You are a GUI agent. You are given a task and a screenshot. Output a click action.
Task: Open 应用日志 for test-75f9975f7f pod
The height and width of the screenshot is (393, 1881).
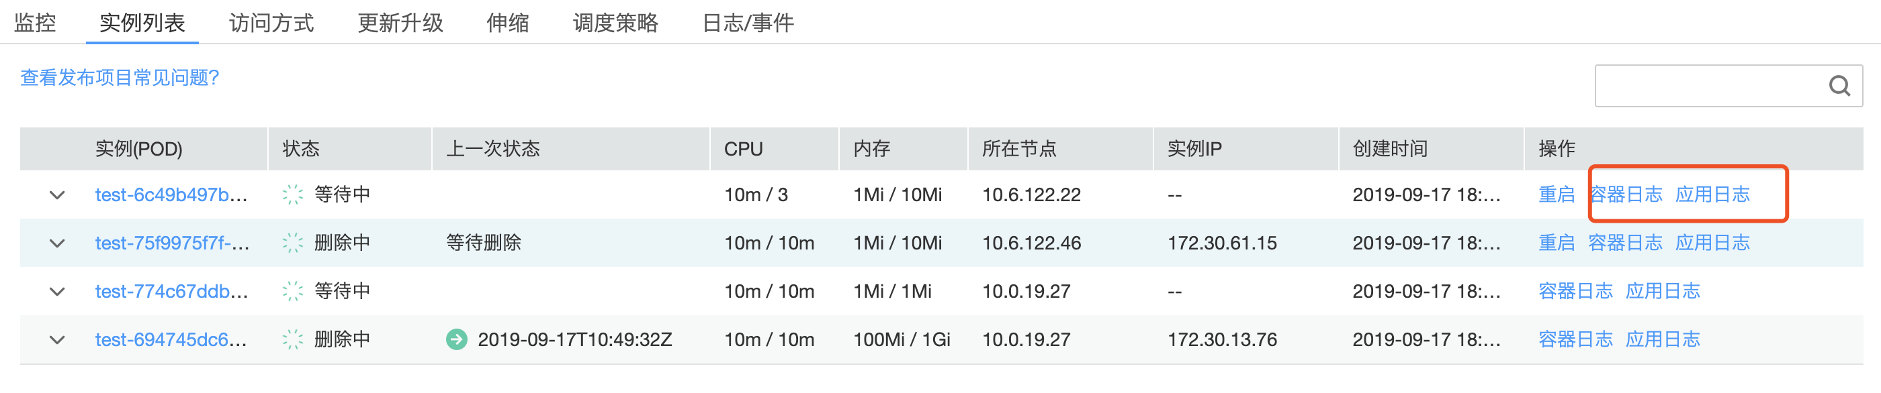(x=1712, y=243)
